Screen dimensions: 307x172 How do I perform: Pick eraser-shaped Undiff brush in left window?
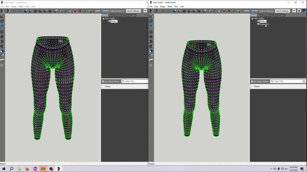56,11
